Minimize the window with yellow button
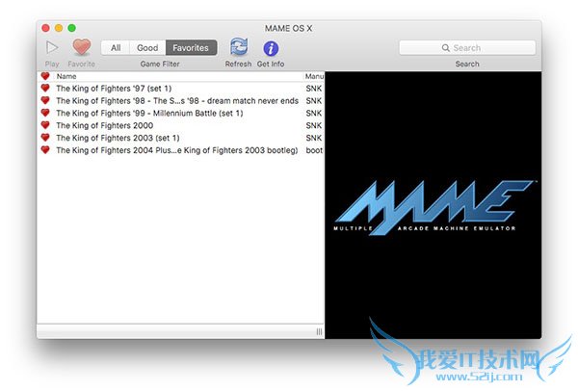This screenshot has width=578, height=391. (x=59, y=28)
